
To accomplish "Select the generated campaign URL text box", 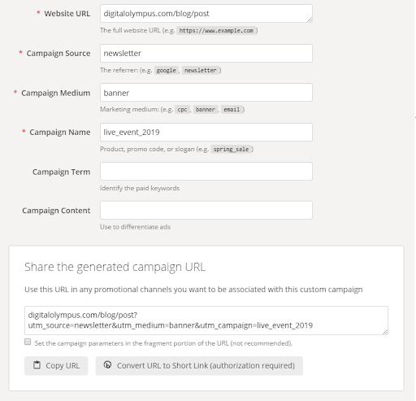I will click(206, 320).
